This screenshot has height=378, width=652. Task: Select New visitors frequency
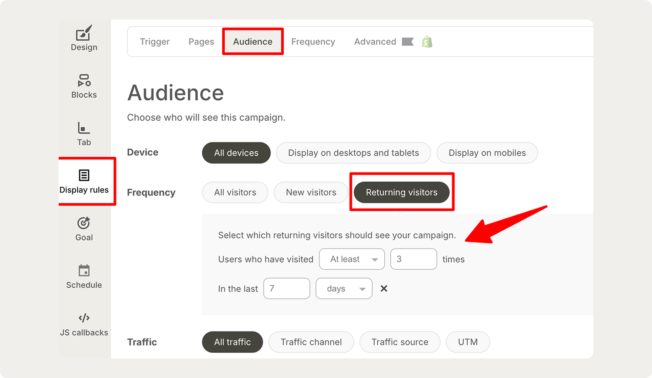311,192
